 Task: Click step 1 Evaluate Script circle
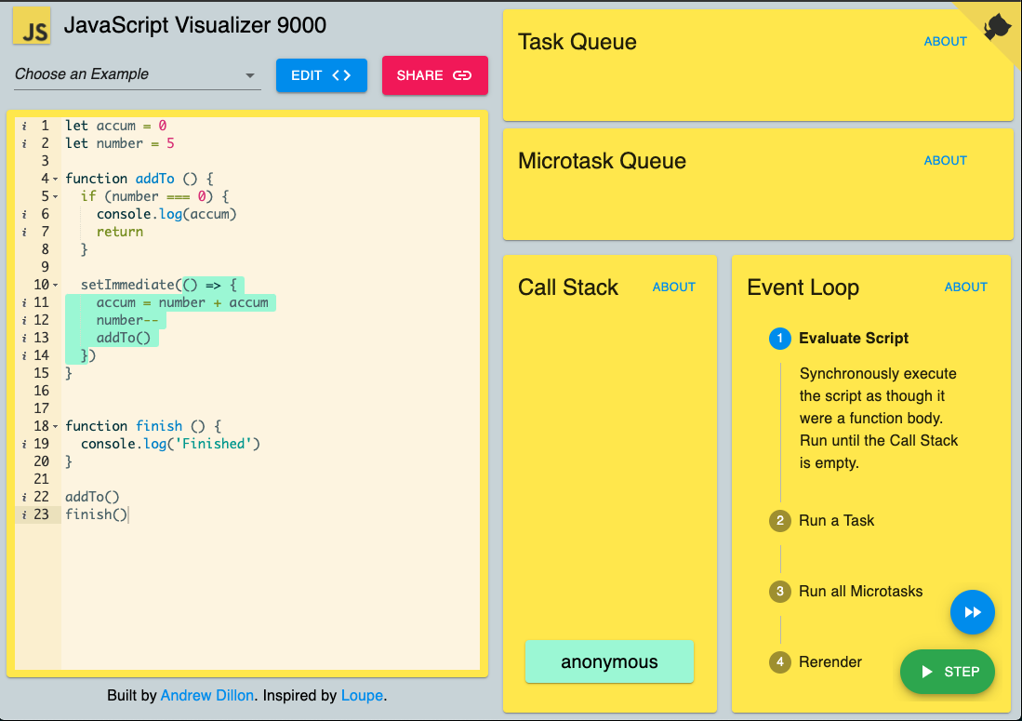tap(779, 339)
